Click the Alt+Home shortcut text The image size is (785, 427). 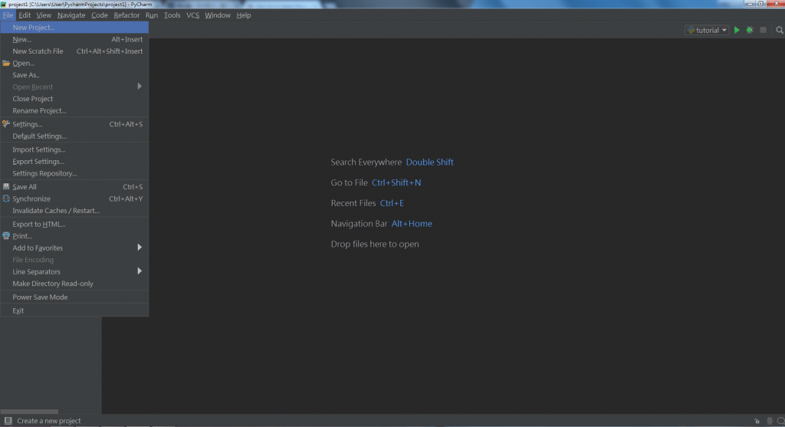[x=412, y=224]
